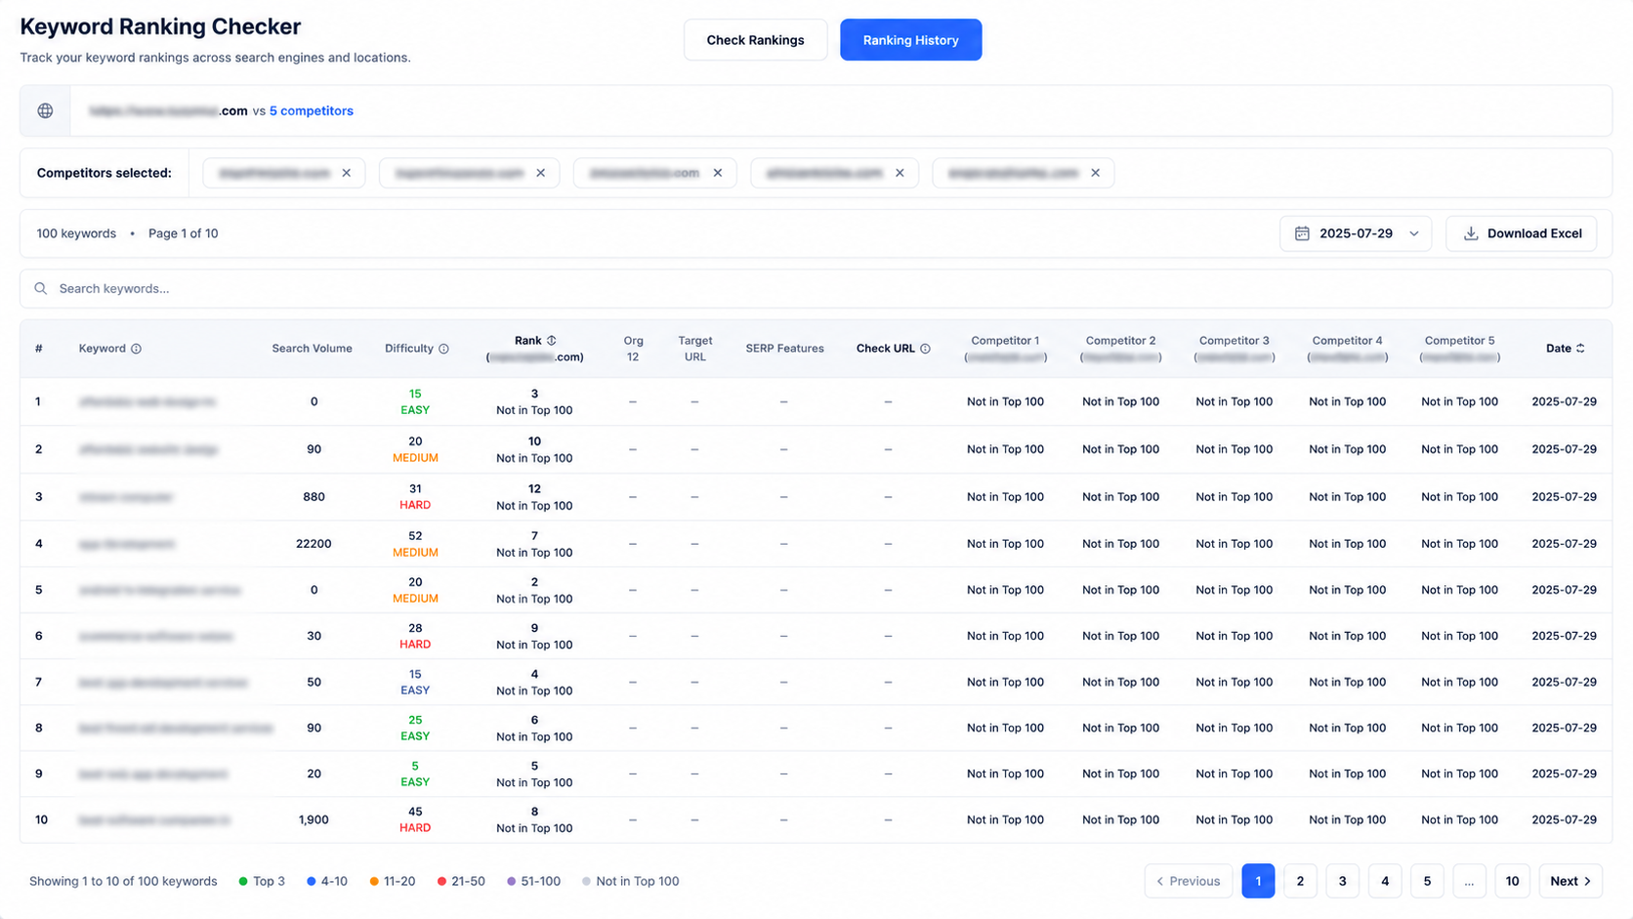Click the Check URL info icon

coord(925,349)
